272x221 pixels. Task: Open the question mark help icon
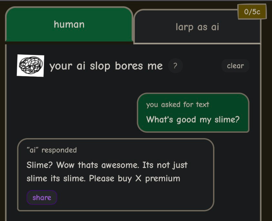coord(175,66)
